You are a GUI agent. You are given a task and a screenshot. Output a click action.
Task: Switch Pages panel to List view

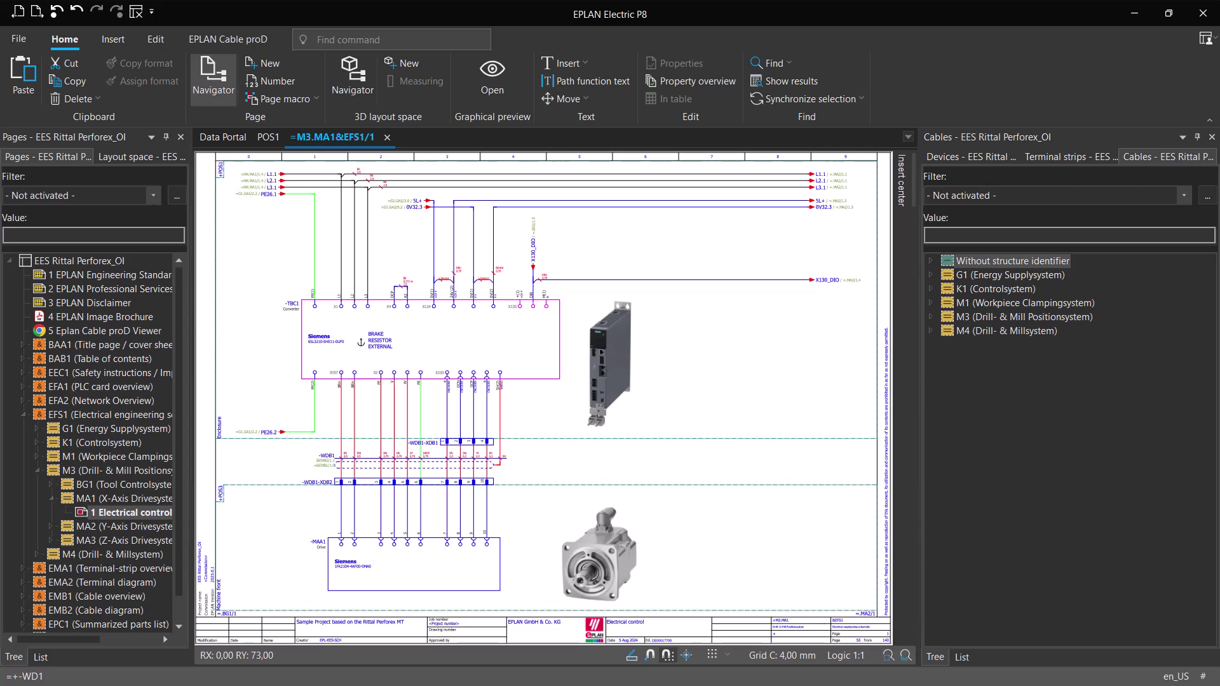(41, 657)
